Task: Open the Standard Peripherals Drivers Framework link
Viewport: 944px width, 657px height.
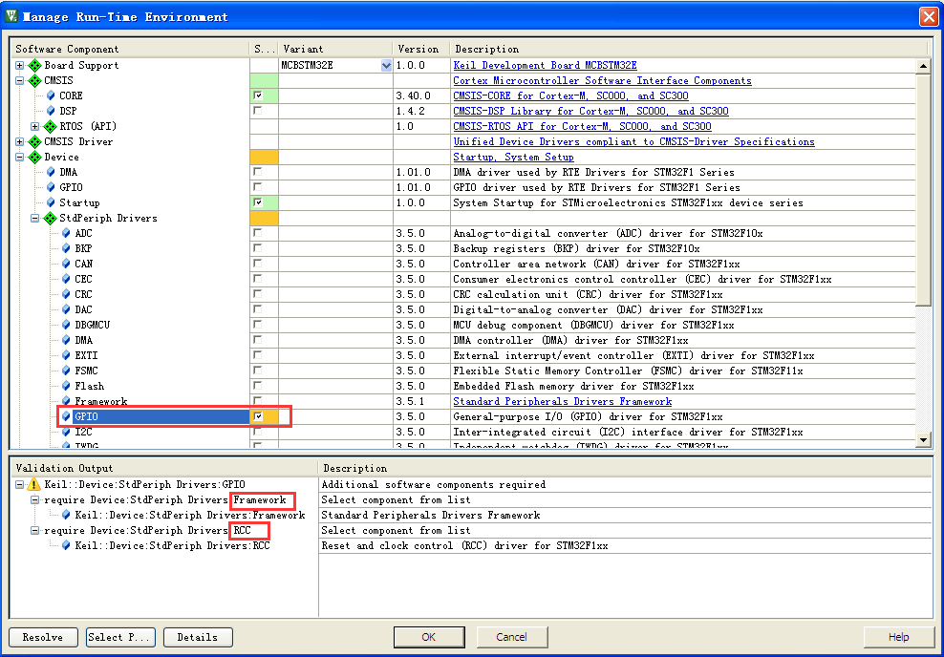Action: pos(563,401)
